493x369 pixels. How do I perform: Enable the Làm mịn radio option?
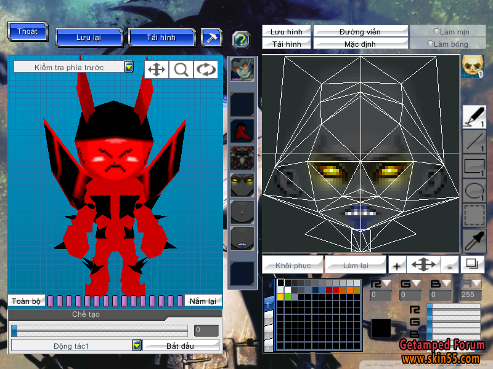point(436,31)
